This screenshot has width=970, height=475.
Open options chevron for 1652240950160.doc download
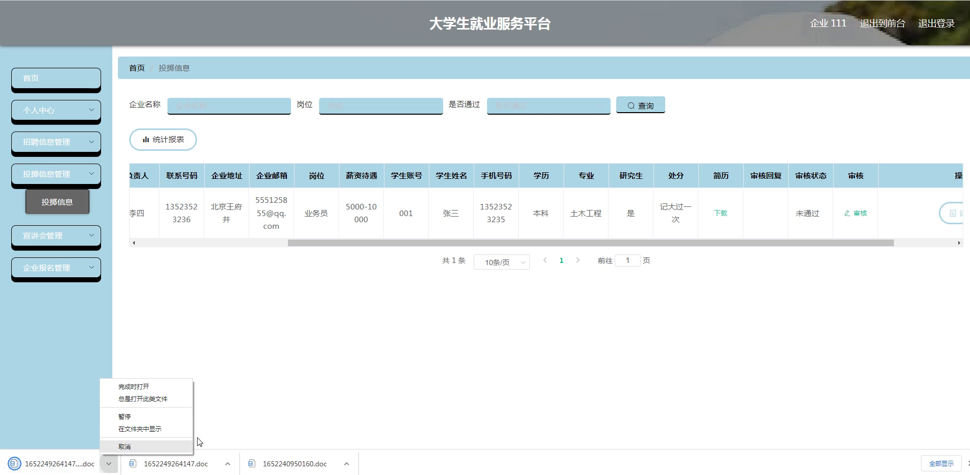(x=347, y=464)
